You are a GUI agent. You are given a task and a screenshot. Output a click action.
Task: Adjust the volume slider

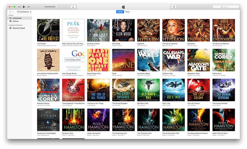(x=51, y=7)
